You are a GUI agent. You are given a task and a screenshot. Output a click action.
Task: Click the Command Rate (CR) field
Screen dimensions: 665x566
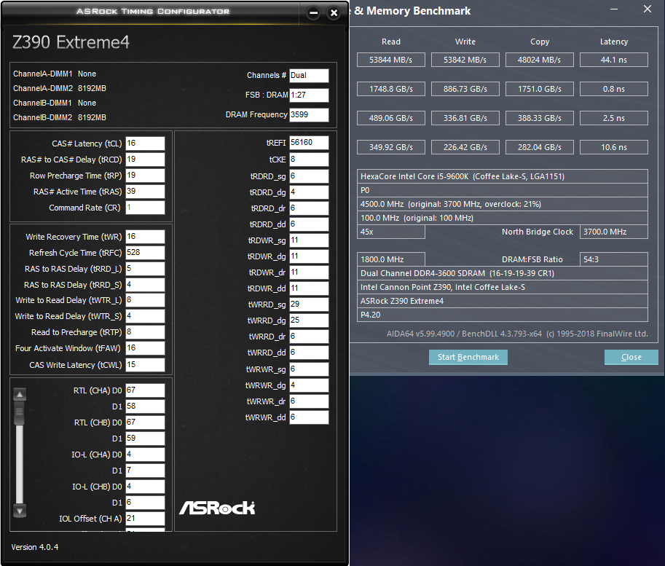(145, 208)
